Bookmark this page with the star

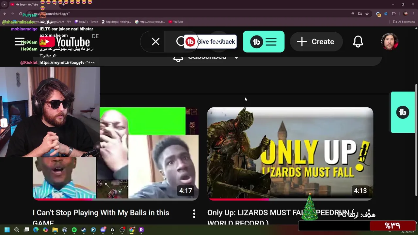point(367,14)
